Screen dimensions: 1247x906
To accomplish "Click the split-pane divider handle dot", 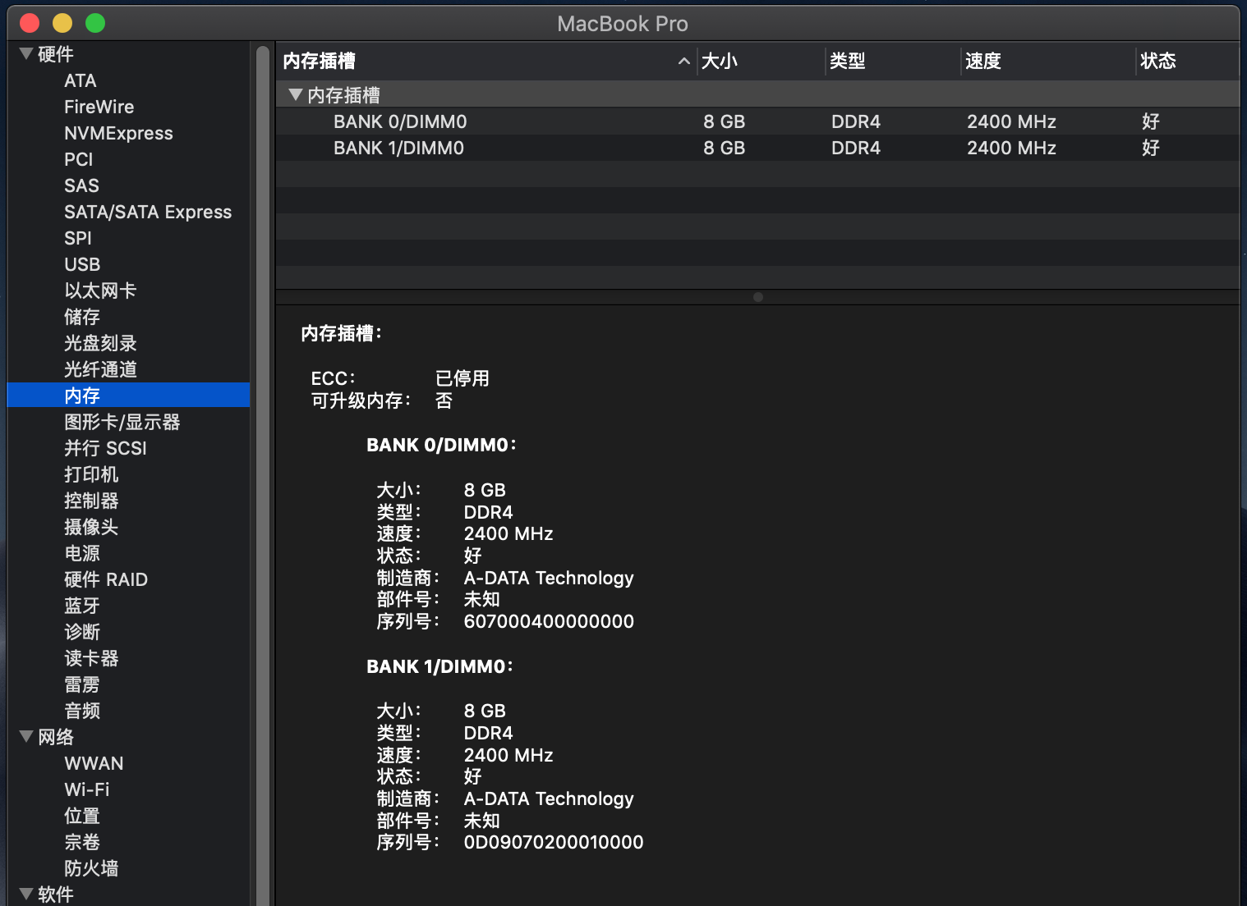I will [x=758, y=297].
